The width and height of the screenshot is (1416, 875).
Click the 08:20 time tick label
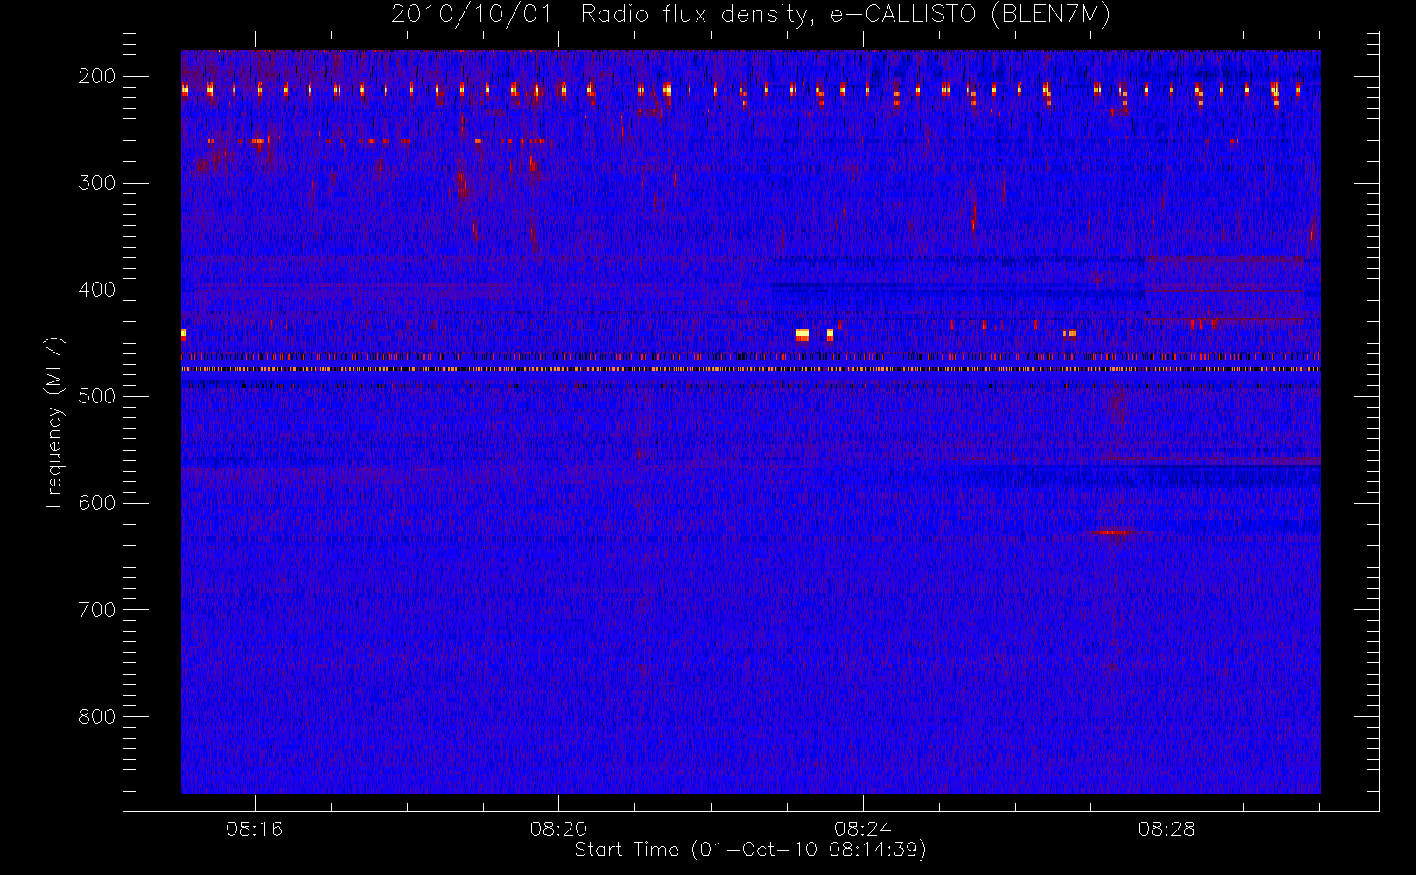tap(558, 829)
